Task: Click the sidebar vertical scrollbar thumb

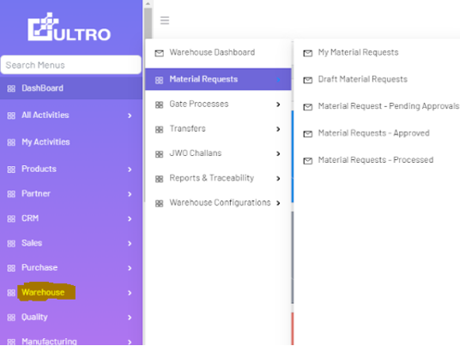Action: click(148, 23)
